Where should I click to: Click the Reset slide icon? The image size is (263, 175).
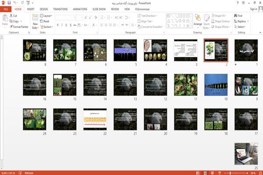(42, 21)
